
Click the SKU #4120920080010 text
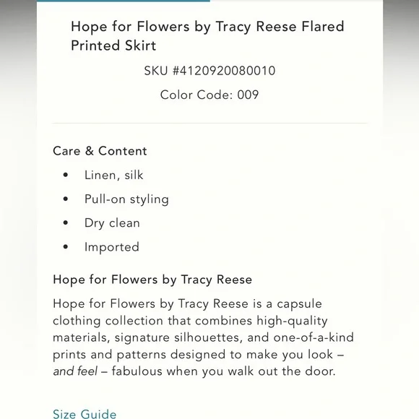(209, 71)
